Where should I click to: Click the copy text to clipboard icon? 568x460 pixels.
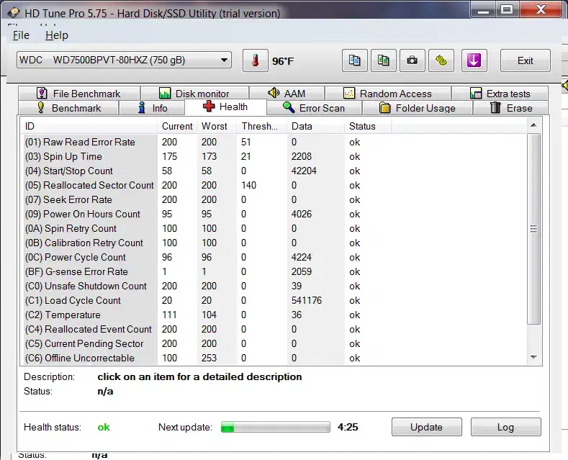354,60
